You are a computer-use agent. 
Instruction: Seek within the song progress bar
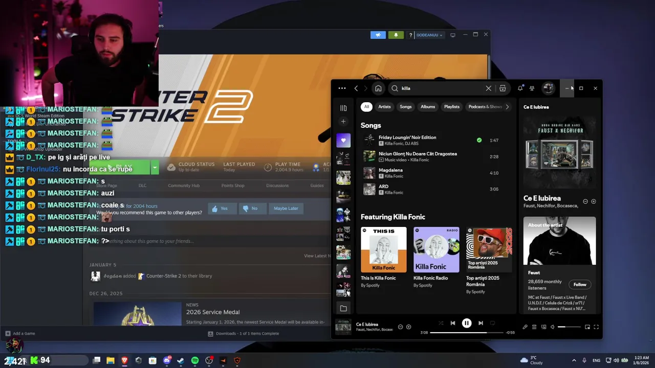click(467, 333)
